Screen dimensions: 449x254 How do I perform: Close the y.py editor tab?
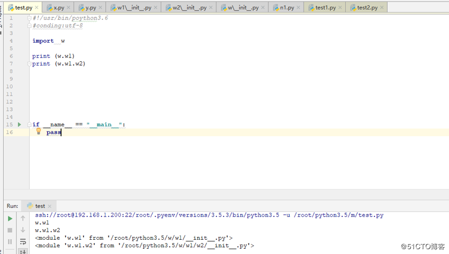click(x=101, y=8)
